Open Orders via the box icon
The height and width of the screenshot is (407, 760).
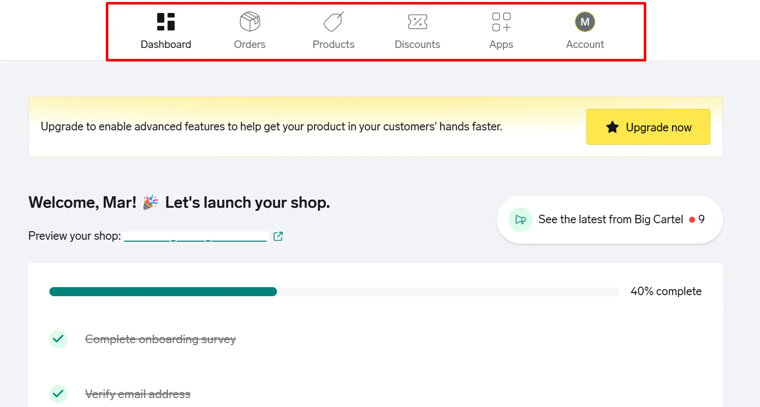tap(250, 22)
